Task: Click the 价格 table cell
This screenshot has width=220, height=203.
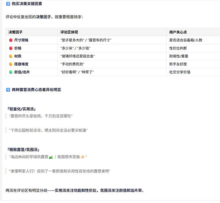Action: 32,48
